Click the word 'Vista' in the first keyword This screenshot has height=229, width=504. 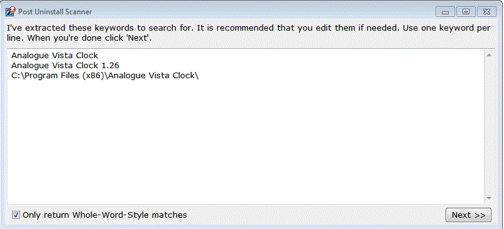tap(63, 56)
